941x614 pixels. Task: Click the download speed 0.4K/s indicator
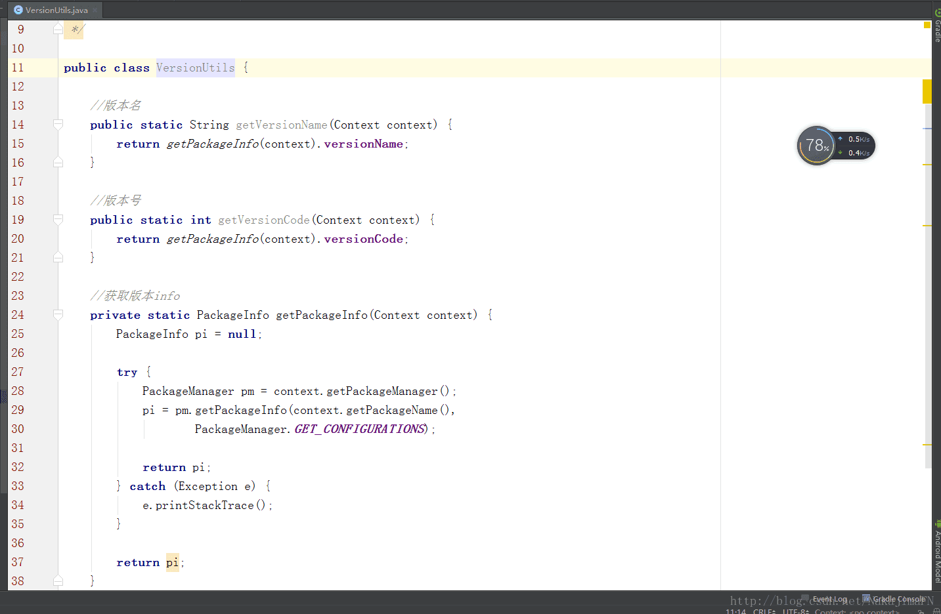tap(854, 153)
